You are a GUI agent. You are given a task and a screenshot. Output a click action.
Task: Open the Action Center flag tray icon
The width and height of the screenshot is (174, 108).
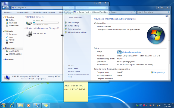pos(150,106)
